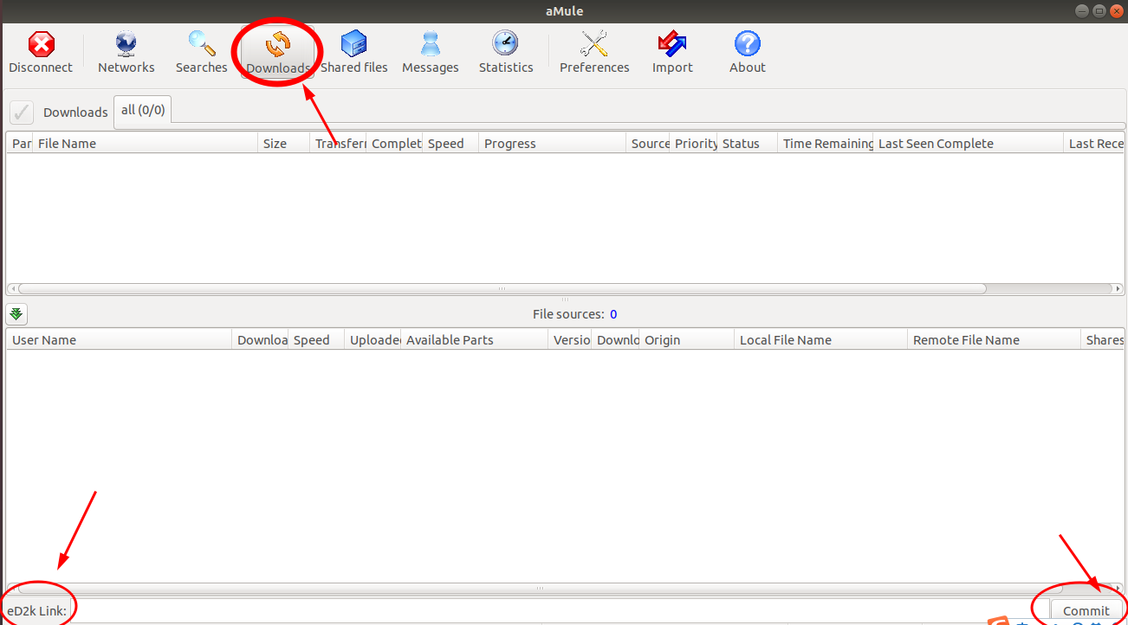Viewport: 1128px width, 625px height.
Task: Sort downloads by Speed column
Action: pos(451,144)
